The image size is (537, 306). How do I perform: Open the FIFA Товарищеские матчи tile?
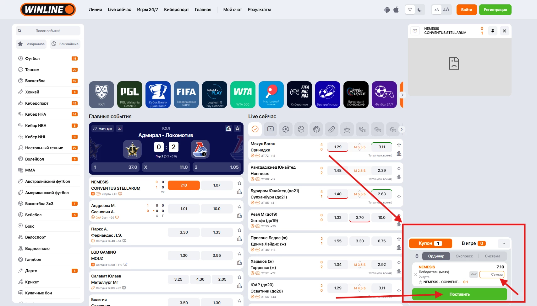[x=186, y=95]
